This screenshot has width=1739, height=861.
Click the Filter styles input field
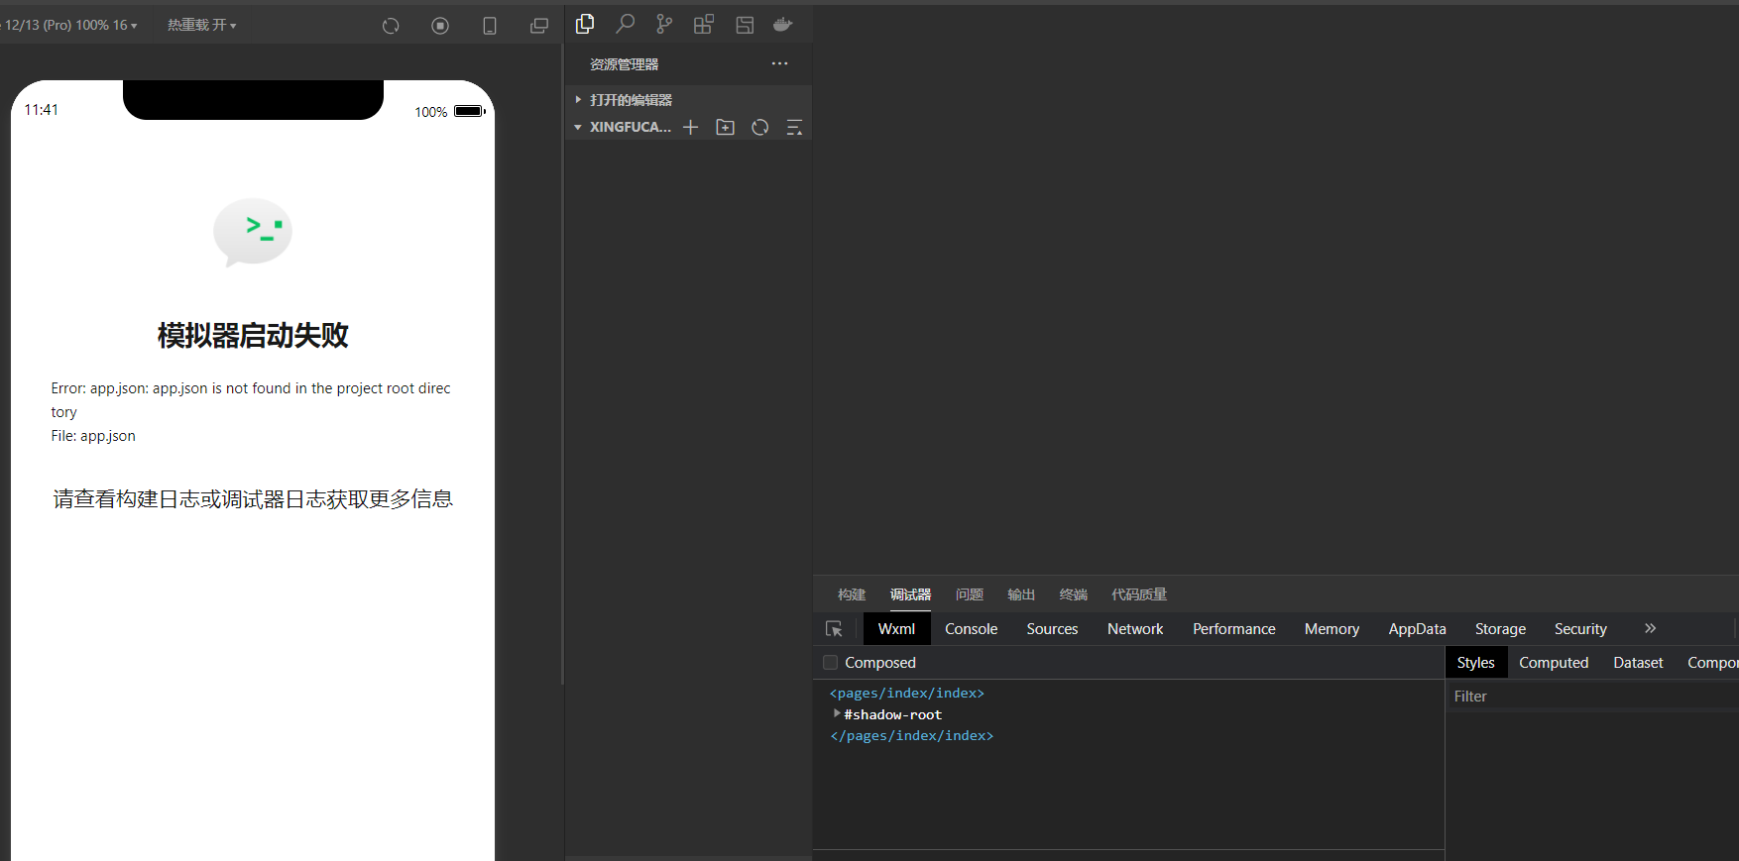point(1592,697)
